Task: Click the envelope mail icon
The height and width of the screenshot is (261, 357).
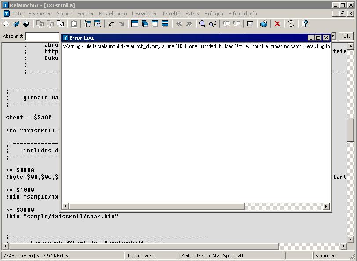Action: pyautogui.click(x=250, y=24)
